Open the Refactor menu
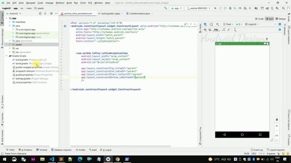The height and width of the screenshot is (163, 291). click(60, 3)
